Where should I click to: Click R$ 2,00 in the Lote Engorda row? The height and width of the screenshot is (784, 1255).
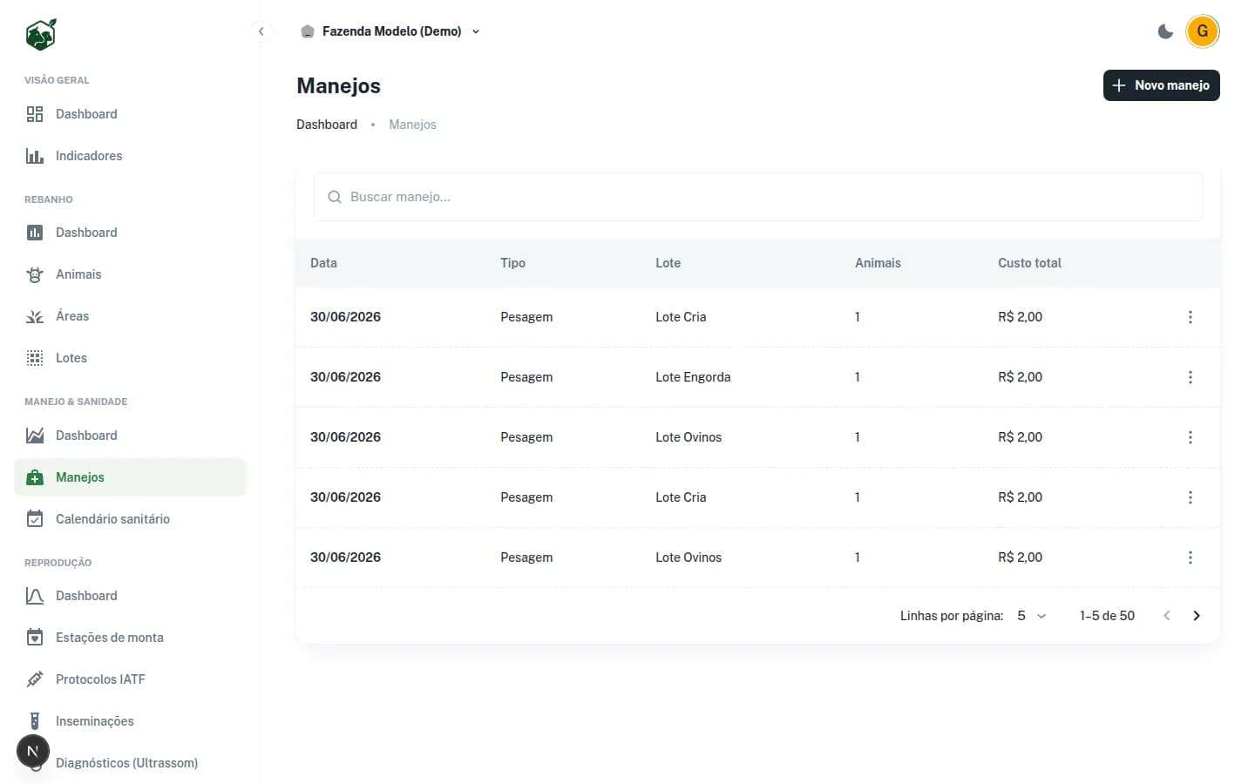(x=1020, y=377)
